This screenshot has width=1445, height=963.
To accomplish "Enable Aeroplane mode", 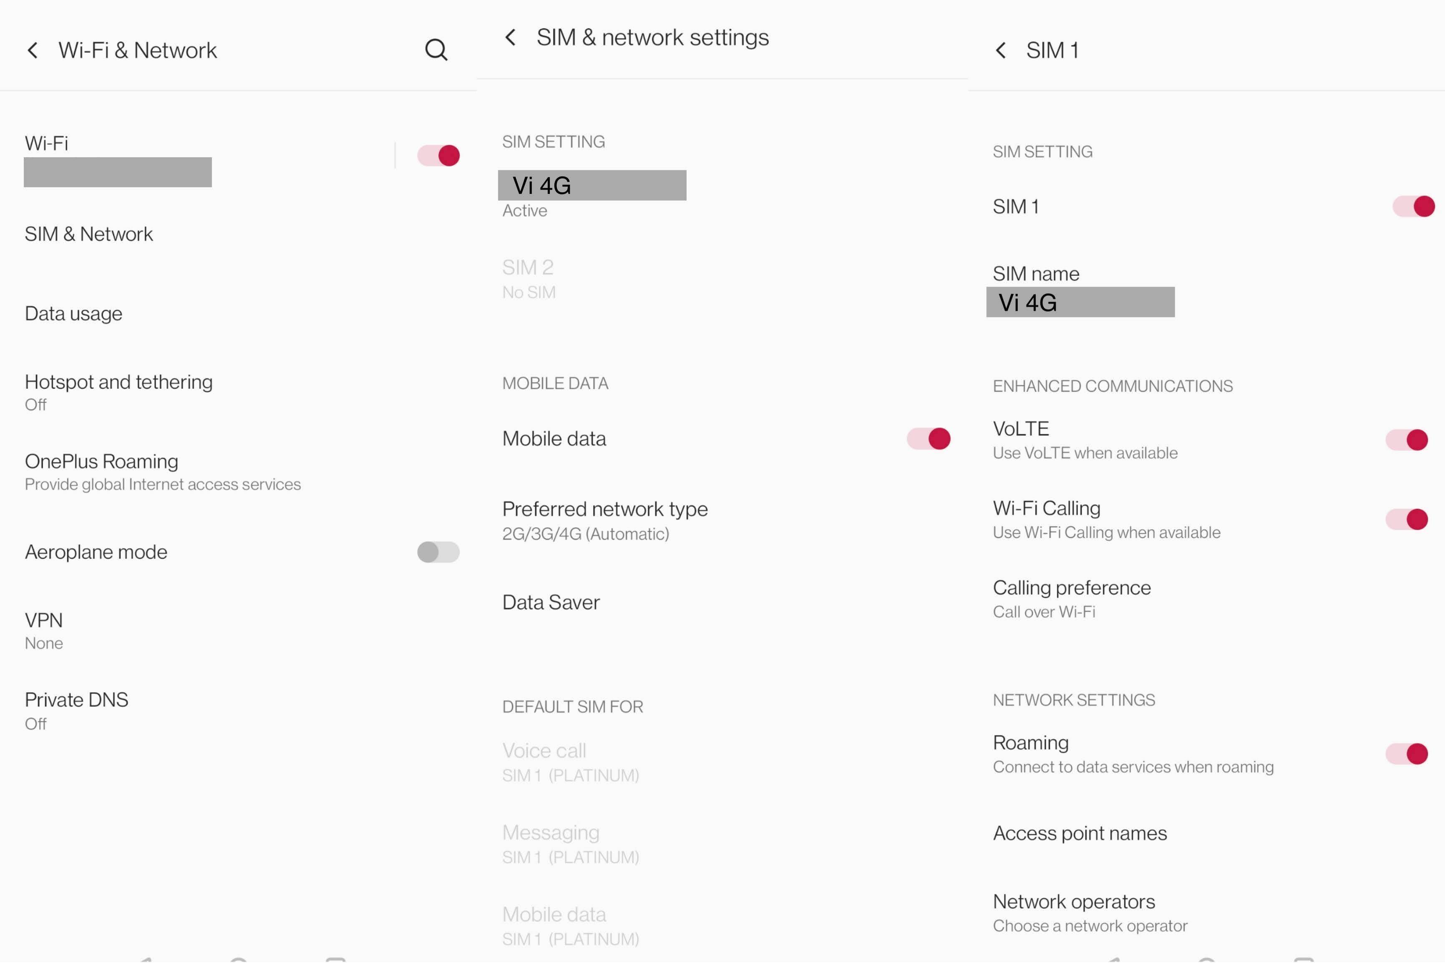I will coord(438,552).
